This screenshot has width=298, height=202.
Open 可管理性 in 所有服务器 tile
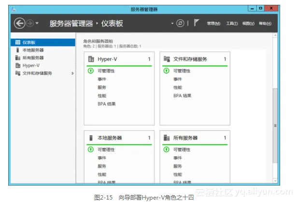(182, 149)
